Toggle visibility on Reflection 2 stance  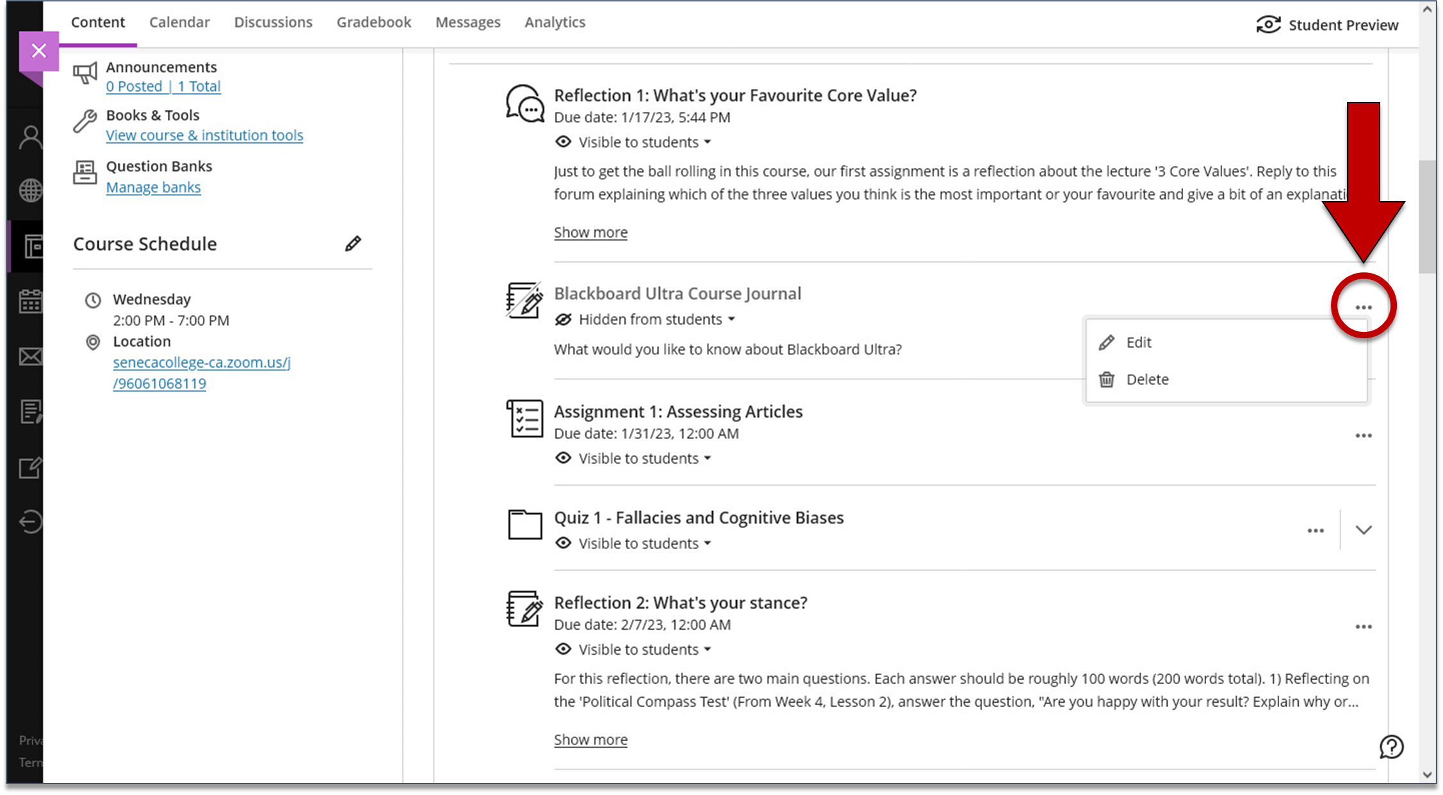(635, 649)
